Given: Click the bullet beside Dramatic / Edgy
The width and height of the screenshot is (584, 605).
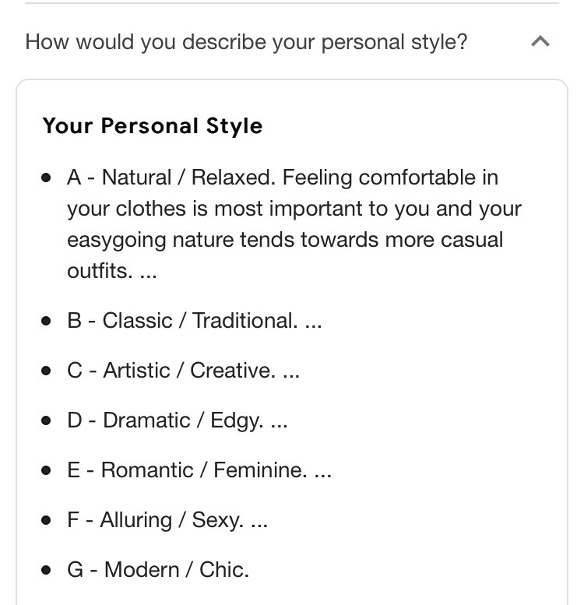Looking at the screenshot, I should click(47, 420).
